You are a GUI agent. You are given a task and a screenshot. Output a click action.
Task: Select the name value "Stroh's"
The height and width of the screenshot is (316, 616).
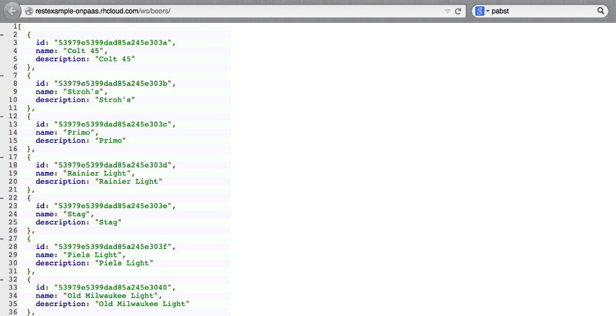[83, 92]
